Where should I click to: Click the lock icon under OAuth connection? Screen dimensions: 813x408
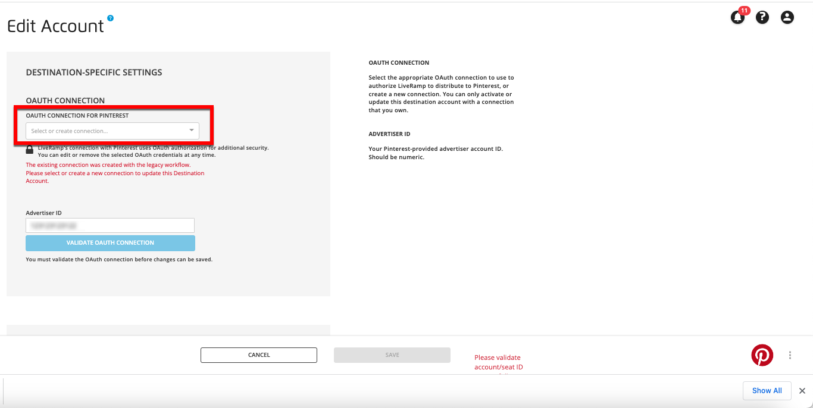[30, 150]
